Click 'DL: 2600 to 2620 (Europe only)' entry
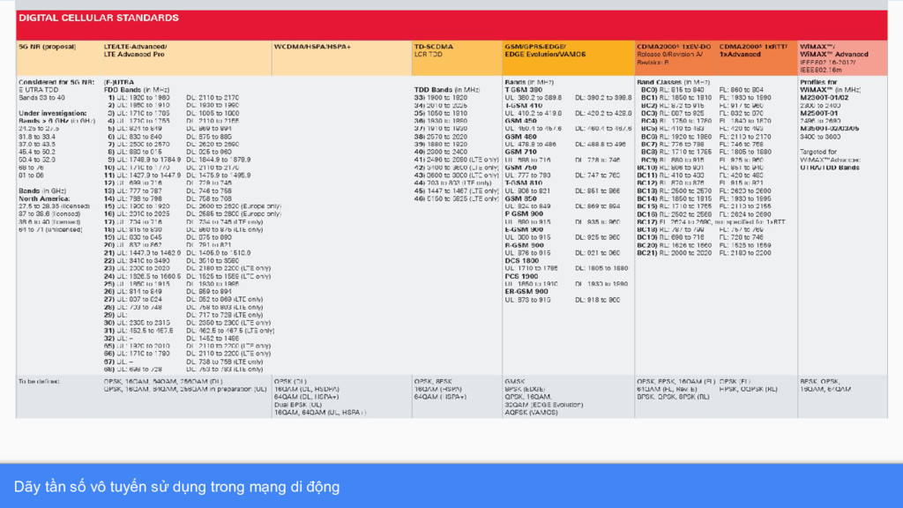Image resolution: width=903 pixels, height=508 pixels. pos(234,206)
